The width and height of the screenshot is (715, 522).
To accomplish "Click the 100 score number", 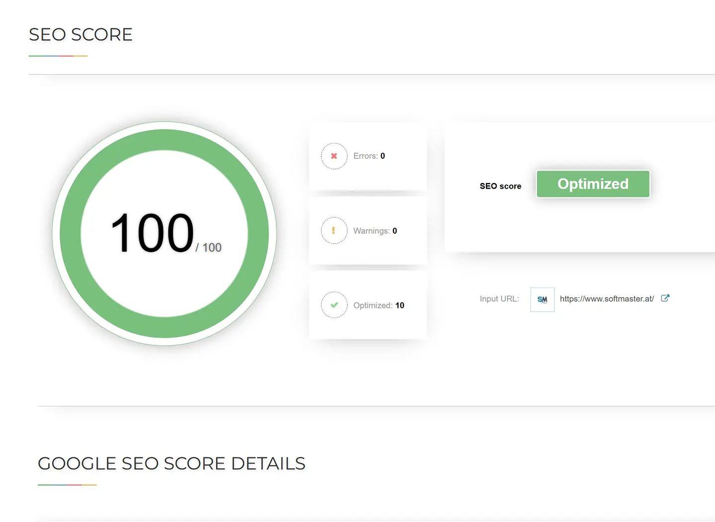I will 152,233.
